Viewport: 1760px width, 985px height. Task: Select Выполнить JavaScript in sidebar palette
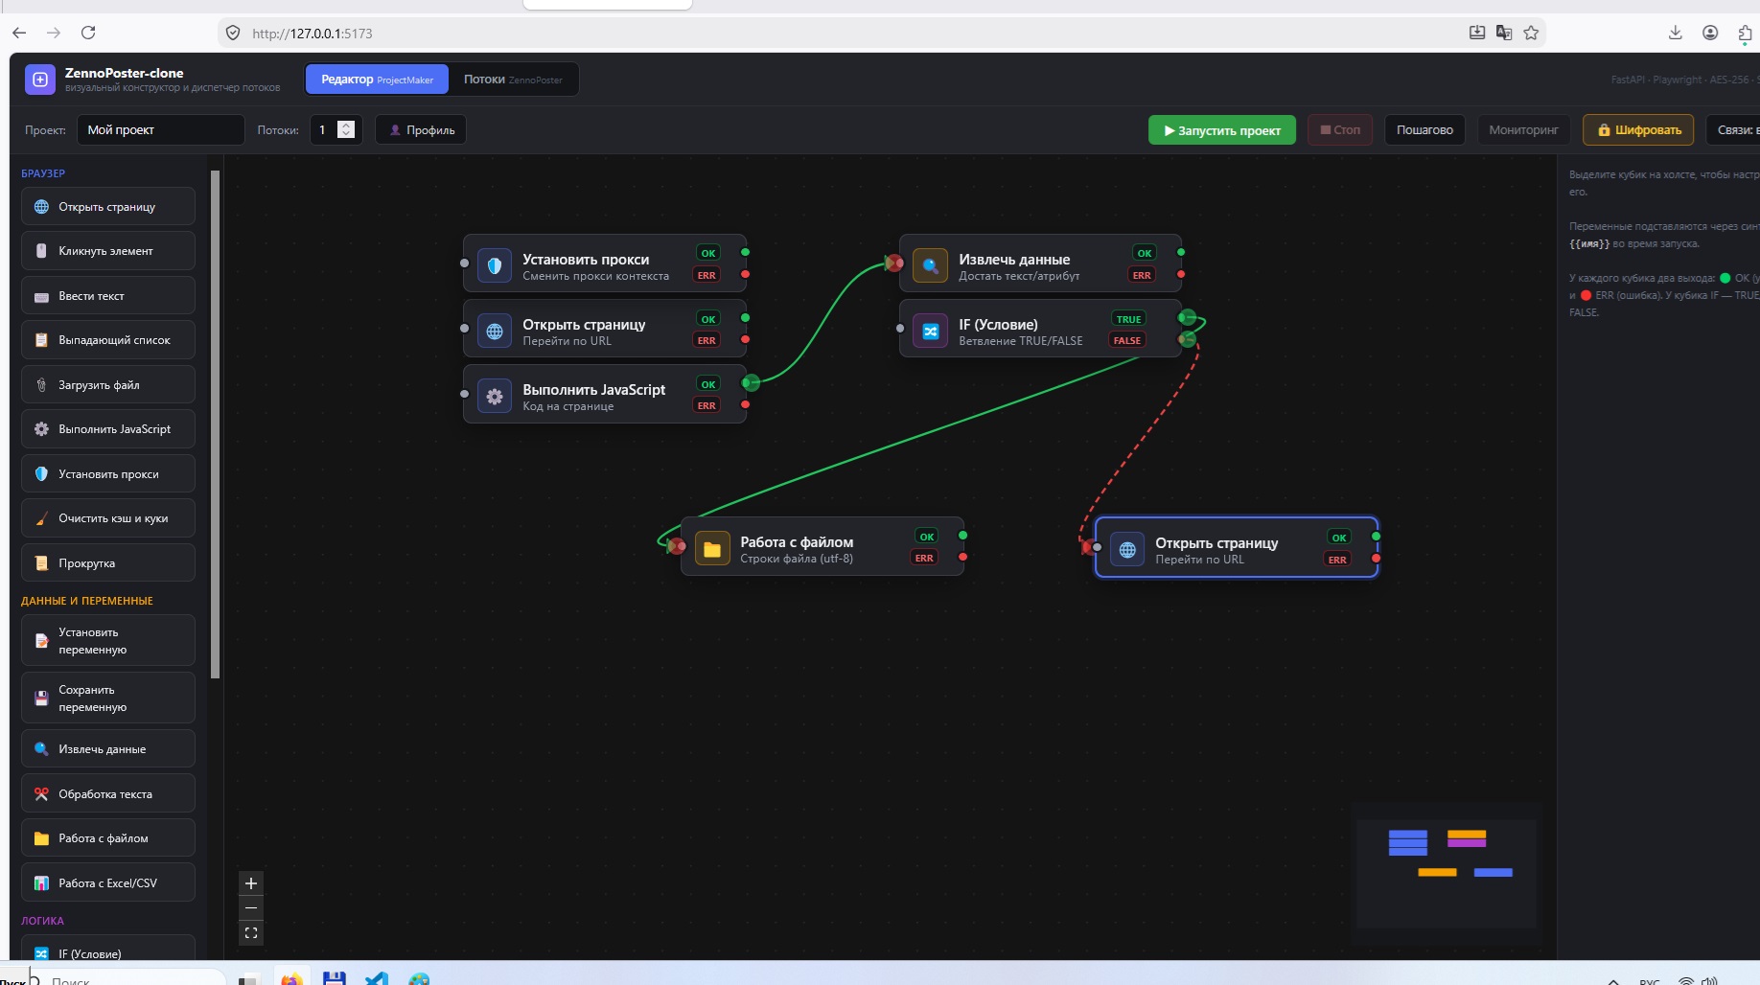108,428
